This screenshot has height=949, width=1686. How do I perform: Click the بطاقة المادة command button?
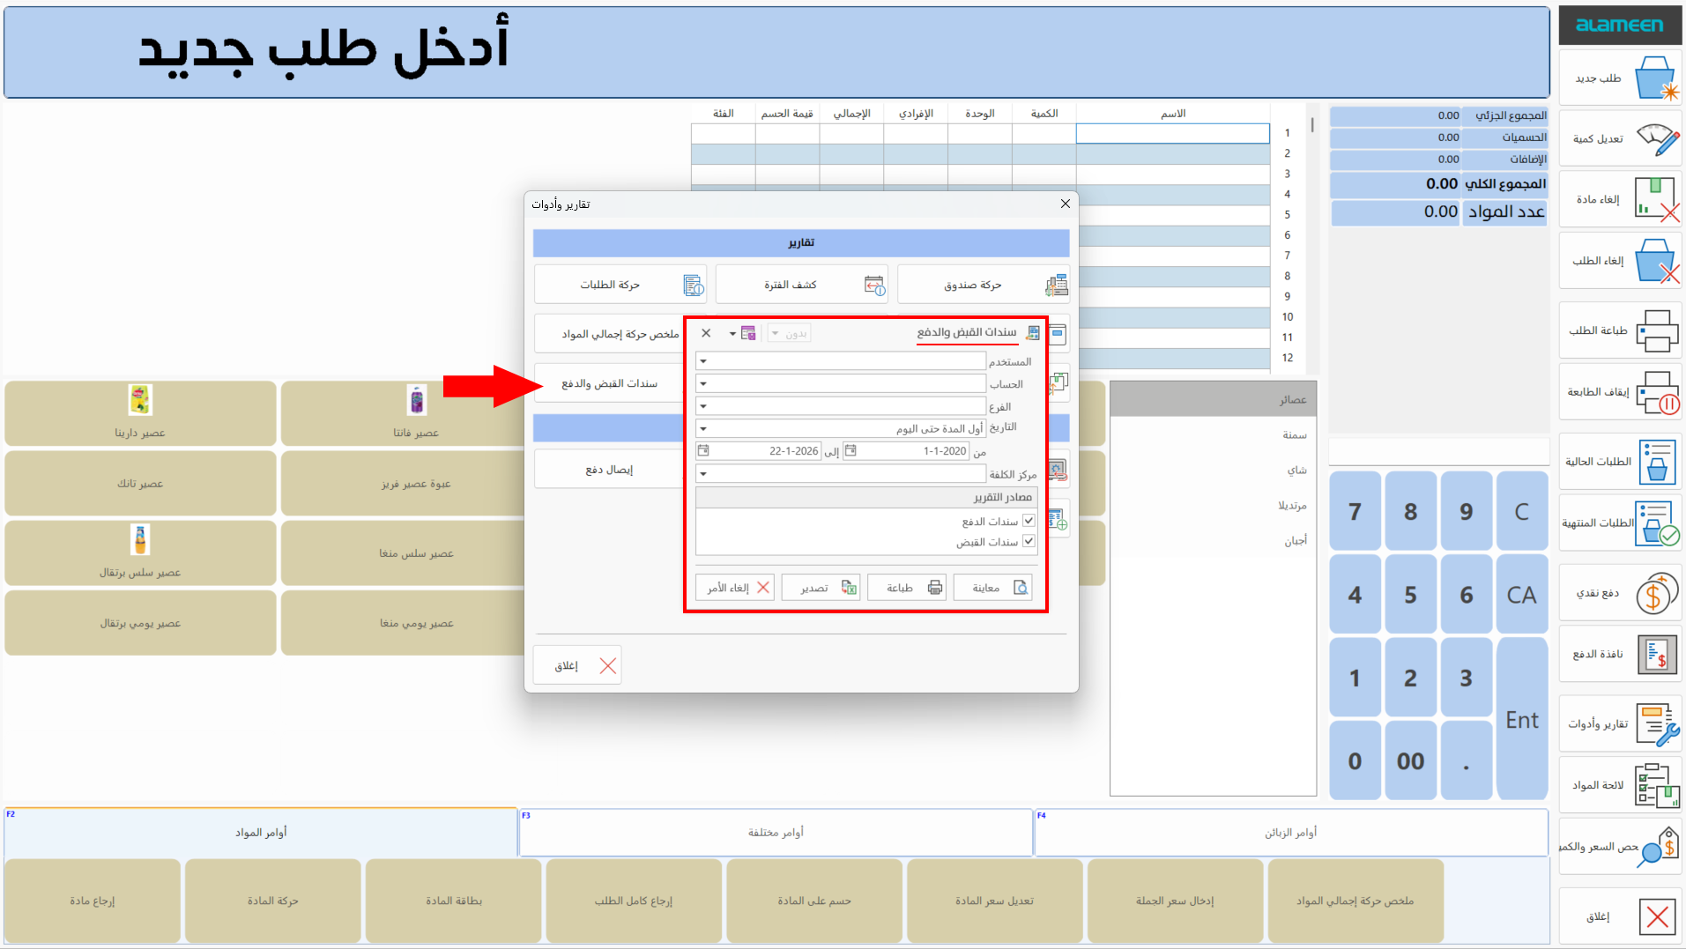pyautogui.click(x=454, y=901)
